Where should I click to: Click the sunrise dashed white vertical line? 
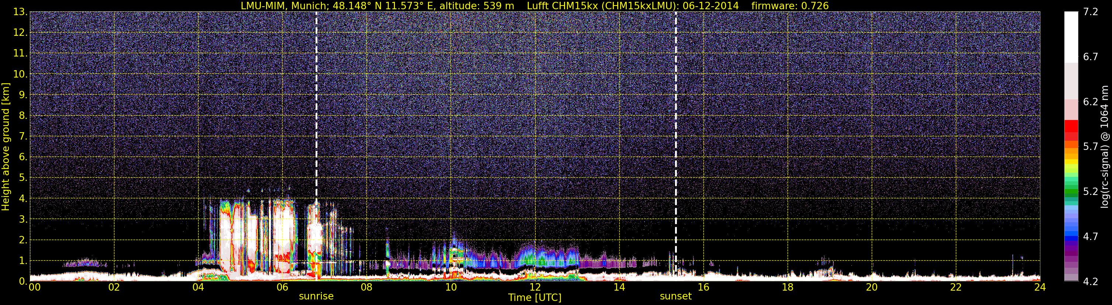[x=316, y=146]
